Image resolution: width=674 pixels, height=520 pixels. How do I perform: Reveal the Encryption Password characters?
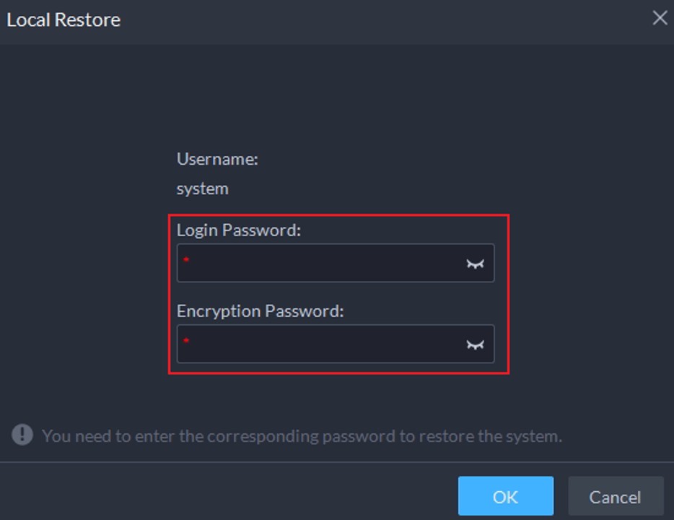click(474, 345)
